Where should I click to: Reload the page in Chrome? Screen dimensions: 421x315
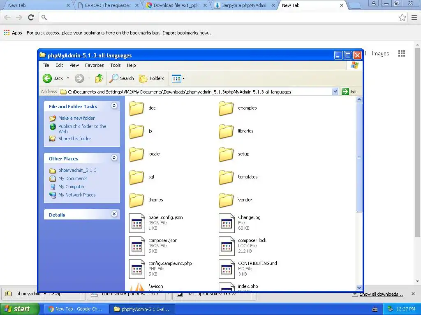(x=31, y=17)
